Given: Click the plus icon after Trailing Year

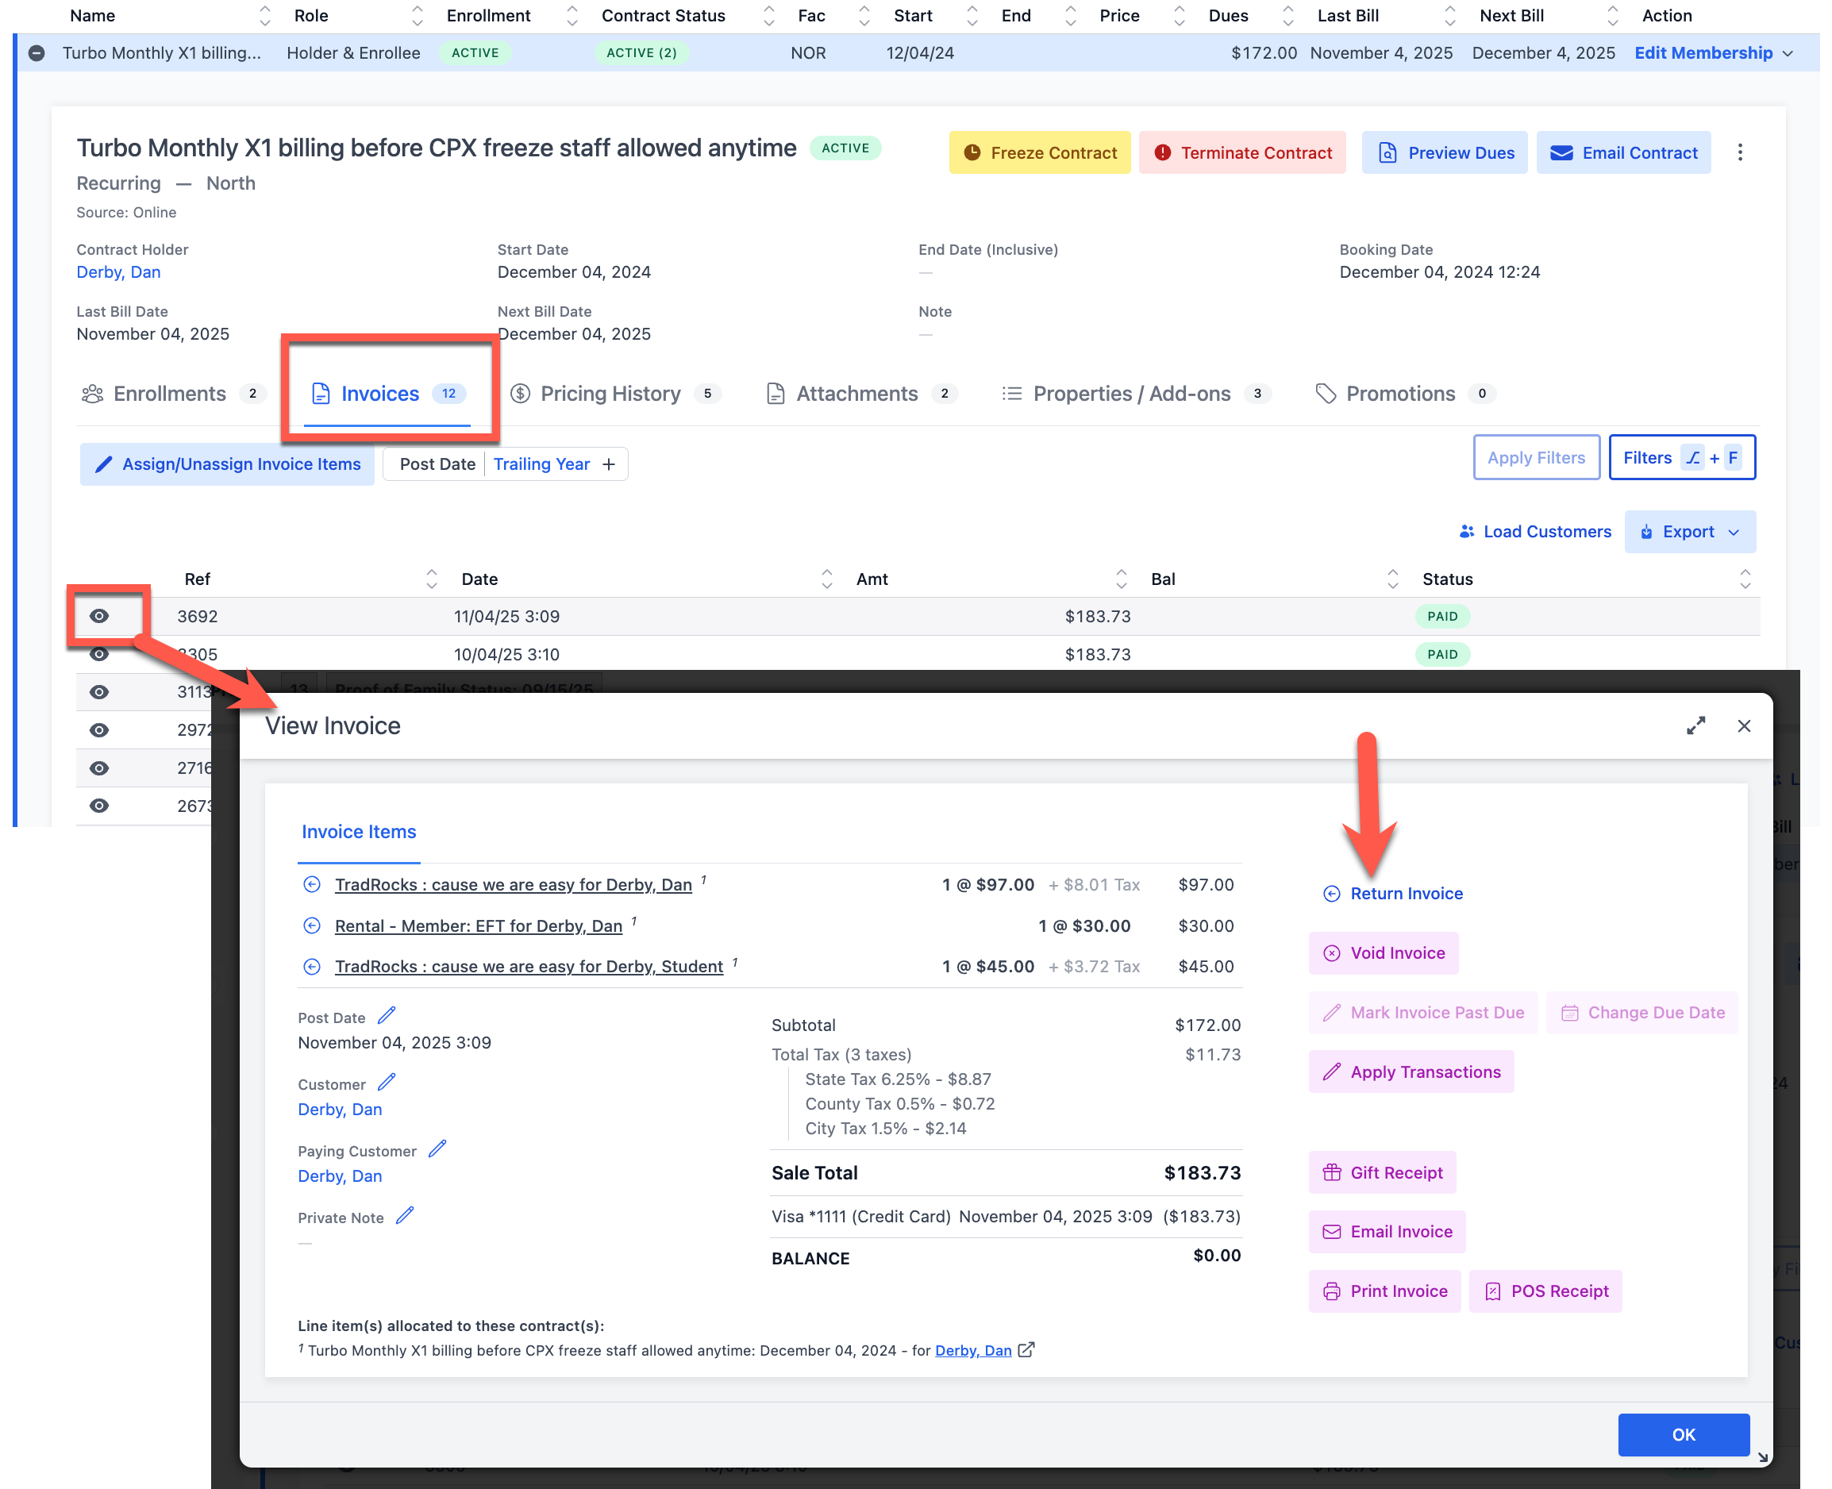Looking at the screenshot, I should [x=609, y=464].
